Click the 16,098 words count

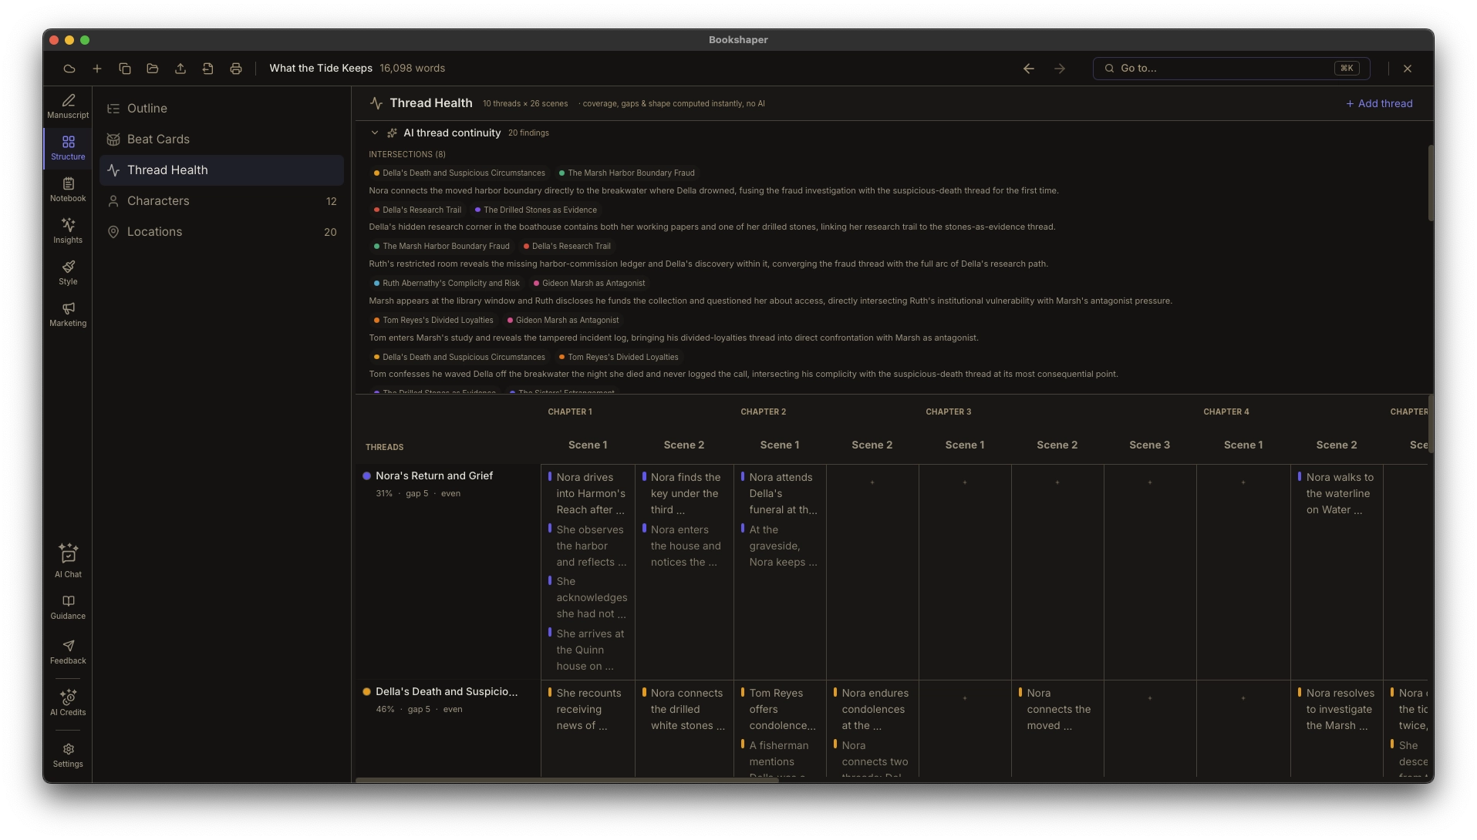[x=412, y=69]
